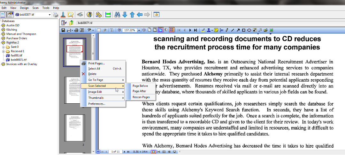
Task: Choose Select All in context menu
Action: [x=103, y=69]
